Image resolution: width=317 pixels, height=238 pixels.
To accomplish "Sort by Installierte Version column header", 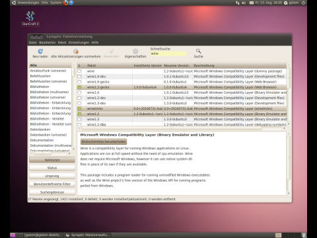I will (148, 65).
